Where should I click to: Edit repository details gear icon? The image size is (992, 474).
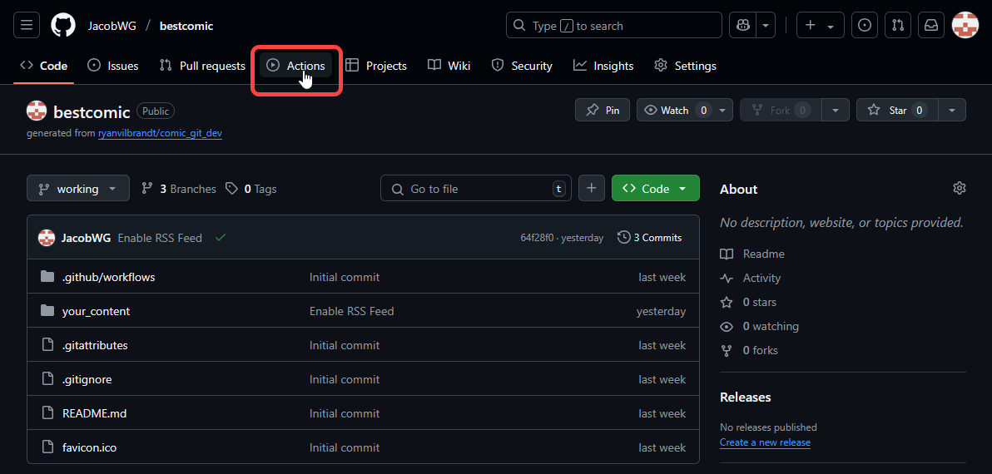pos(959,189)
